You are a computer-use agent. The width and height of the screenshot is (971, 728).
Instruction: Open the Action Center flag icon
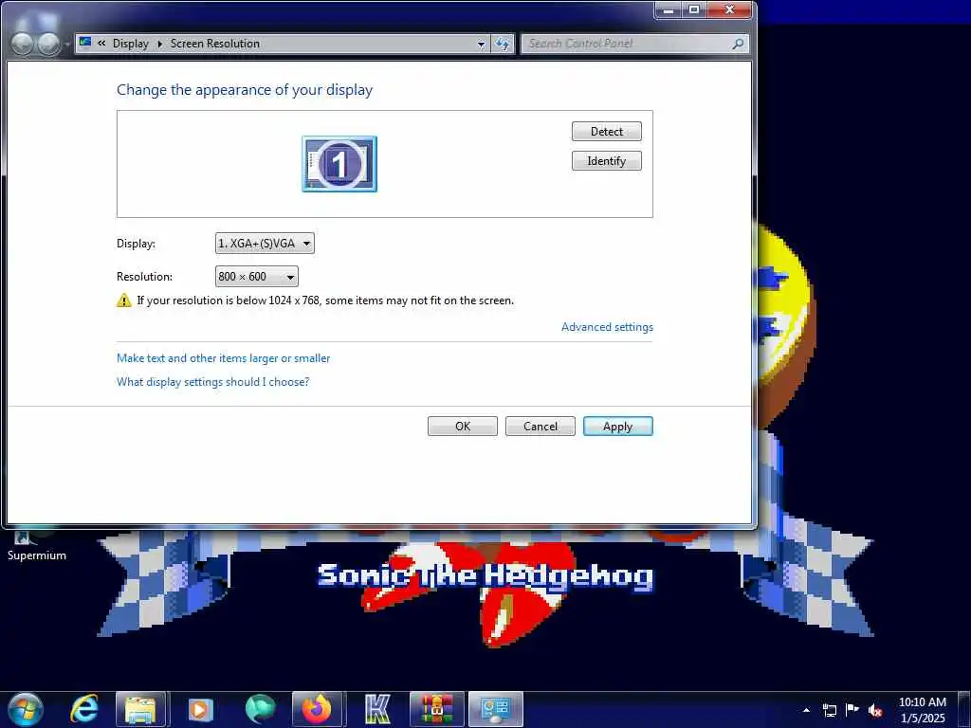[x=852, y=710]
